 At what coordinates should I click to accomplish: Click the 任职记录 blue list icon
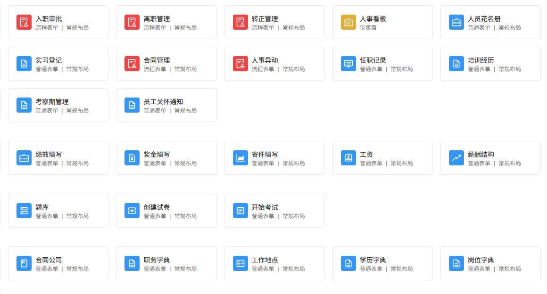coord(348,64)
